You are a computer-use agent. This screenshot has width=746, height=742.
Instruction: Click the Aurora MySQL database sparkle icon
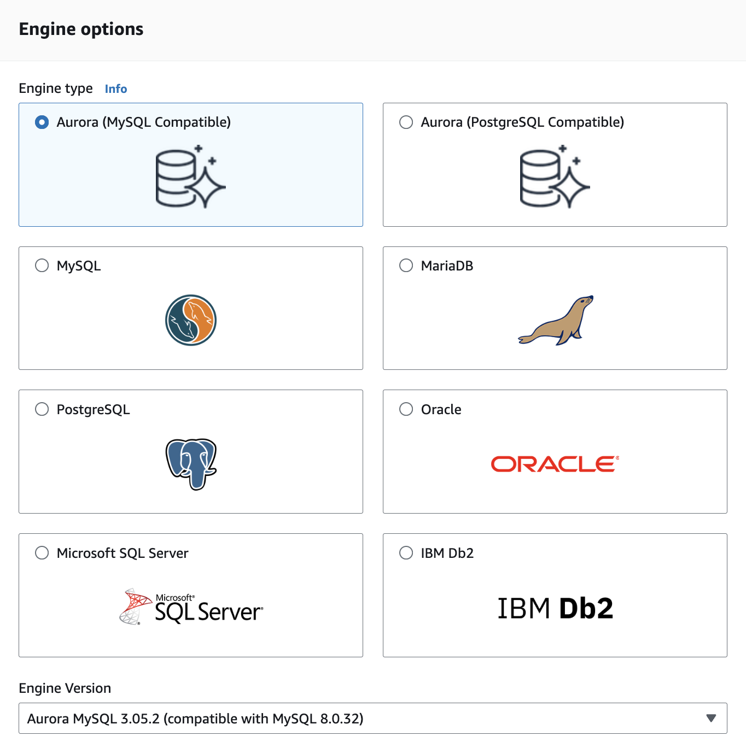point(191,176)
